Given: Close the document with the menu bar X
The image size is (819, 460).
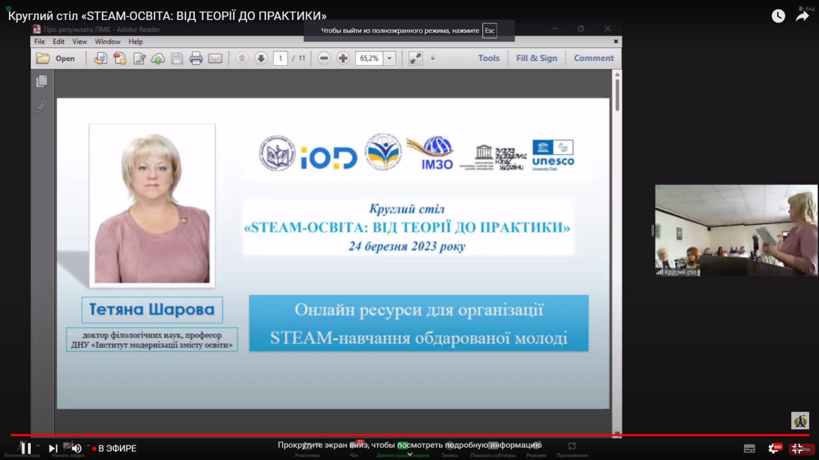Looking at the screenshot, I should click(616, 41).
